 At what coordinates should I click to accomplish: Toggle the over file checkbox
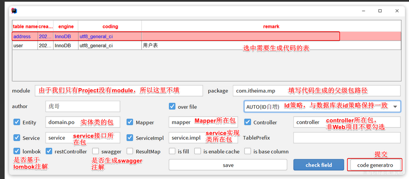[x=172, y=106]
